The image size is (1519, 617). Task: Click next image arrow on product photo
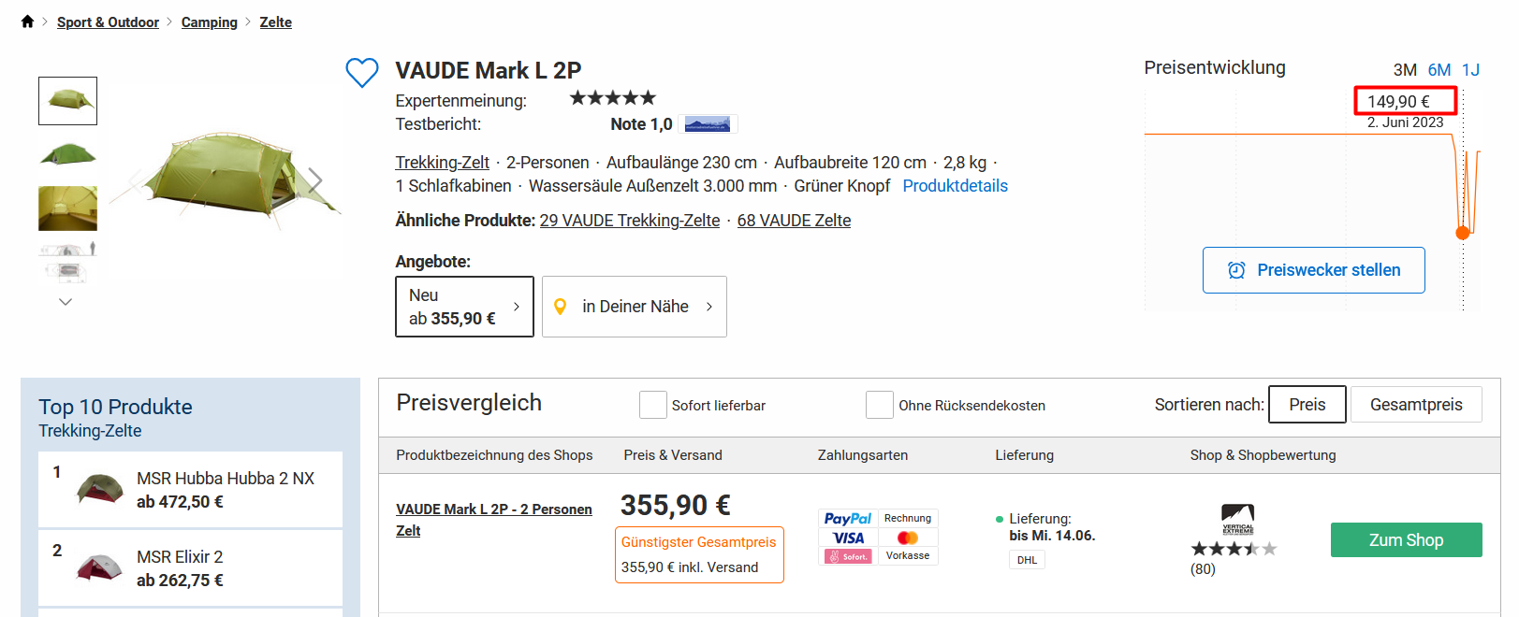coord(315,180)
